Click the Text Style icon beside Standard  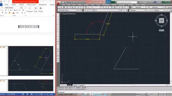coord(132,7)
